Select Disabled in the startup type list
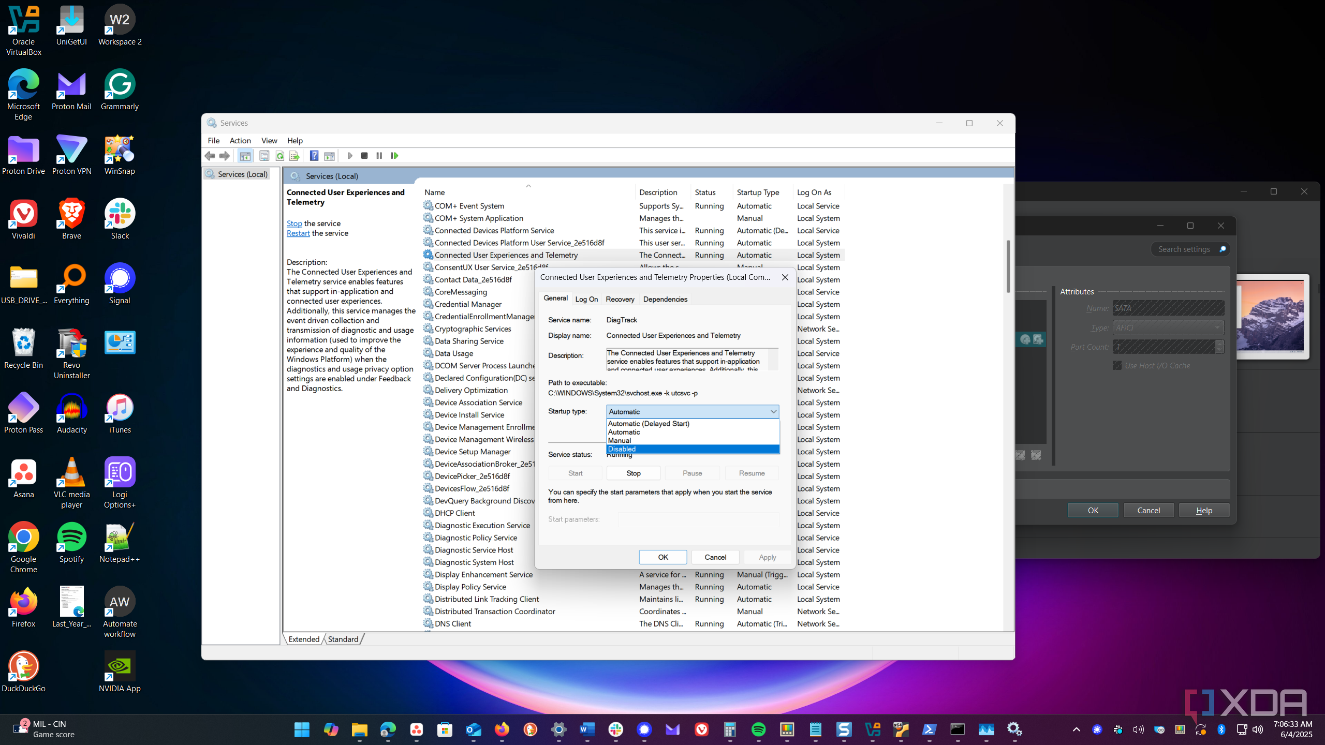 point(622,449)
